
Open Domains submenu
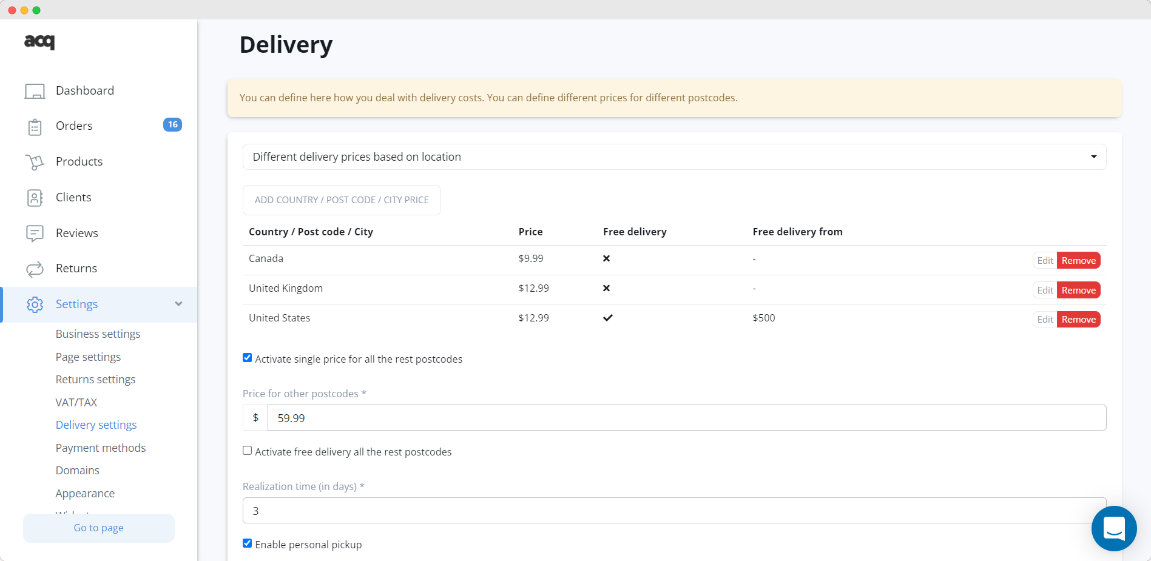77,470
